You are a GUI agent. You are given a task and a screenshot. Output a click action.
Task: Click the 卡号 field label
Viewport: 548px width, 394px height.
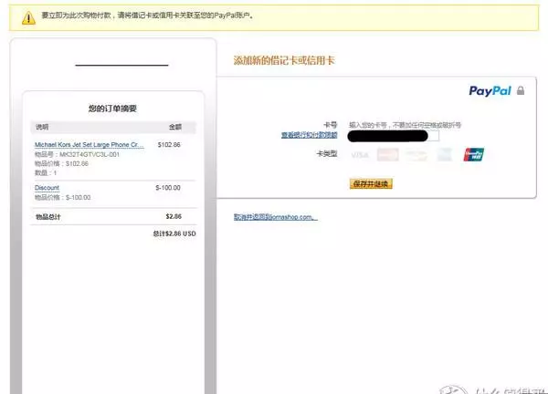coord(331,125)
